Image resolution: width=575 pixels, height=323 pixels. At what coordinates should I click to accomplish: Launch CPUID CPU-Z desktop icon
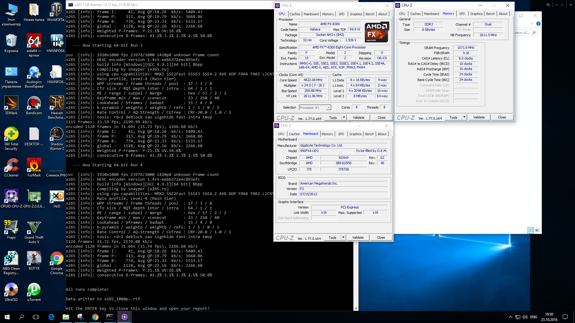pyautogui.click(x=11, y=196)
